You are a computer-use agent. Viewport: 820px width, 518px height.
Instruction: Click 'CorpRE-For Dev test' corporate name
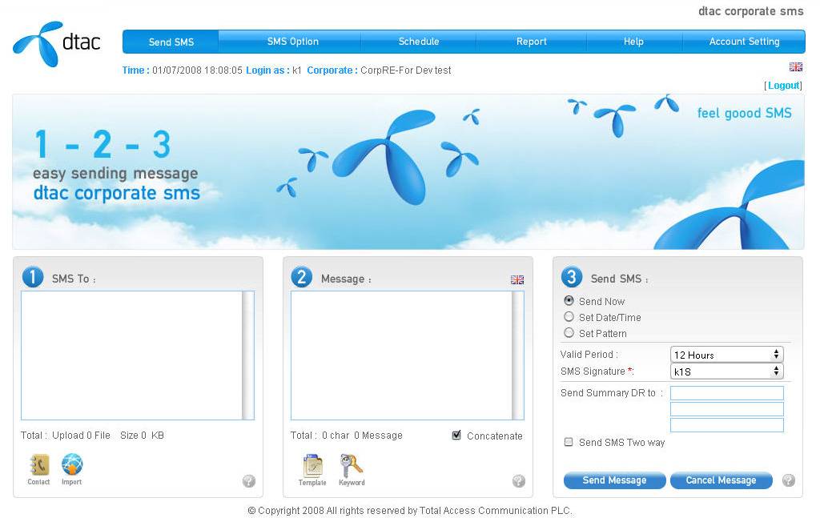405,70
